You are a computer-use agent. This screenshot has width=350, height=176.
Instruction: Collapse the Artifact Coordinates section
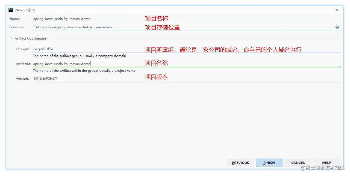pos(11,38)
